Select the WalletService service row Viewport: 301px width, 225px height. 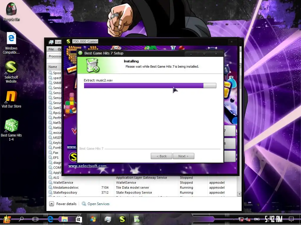pyautogui.click(x=142, y=183)
